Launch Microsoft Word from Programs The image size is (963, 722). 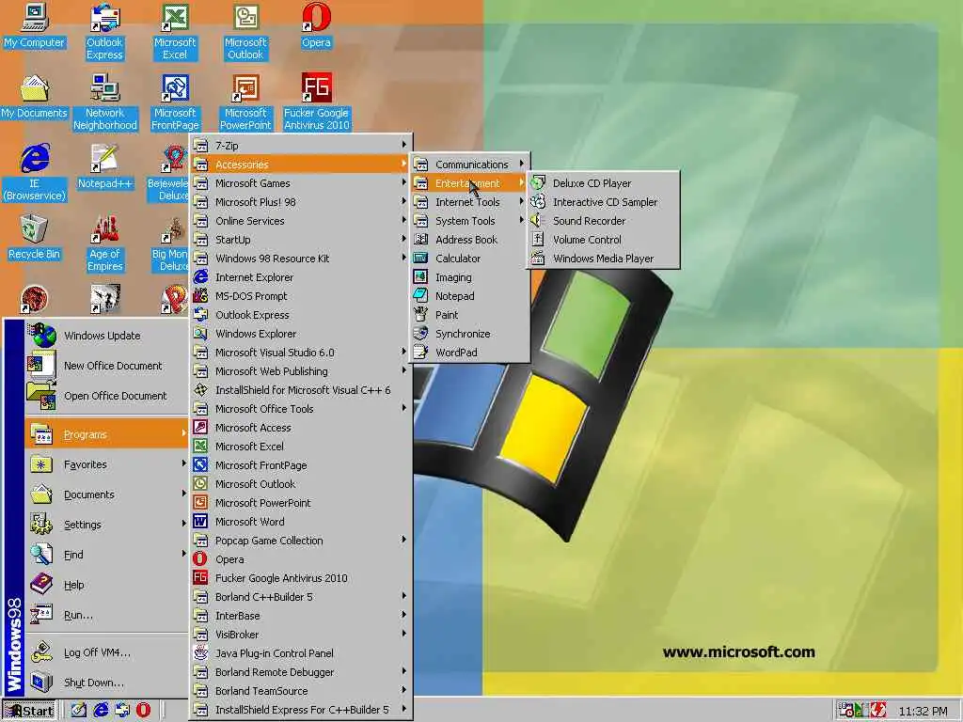pyautogui.click(x=300, y=522)
